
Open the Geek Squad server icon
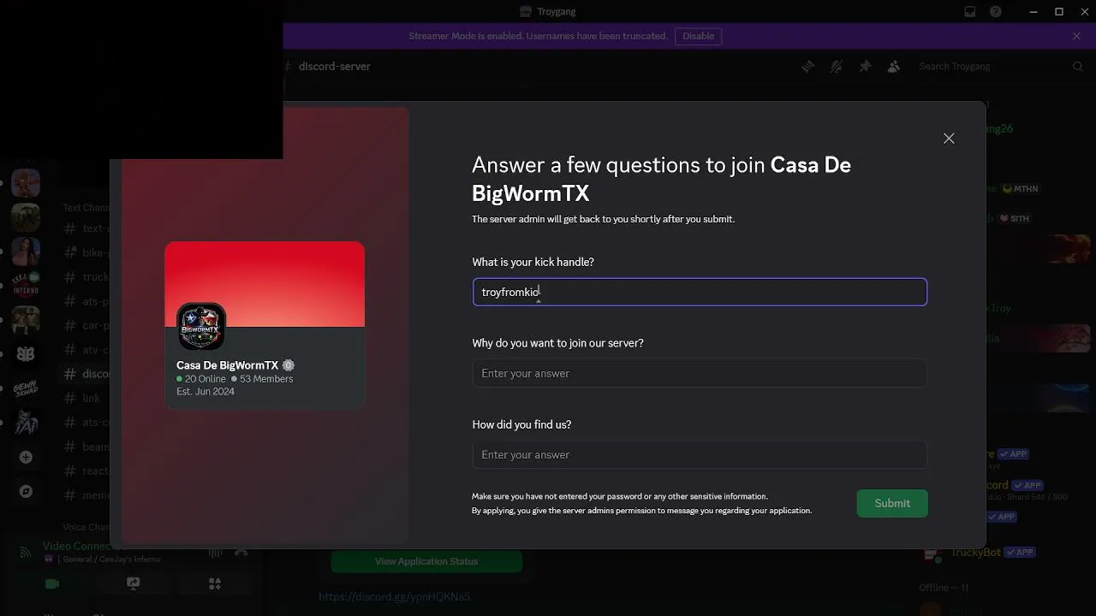(x=26, y=388)
